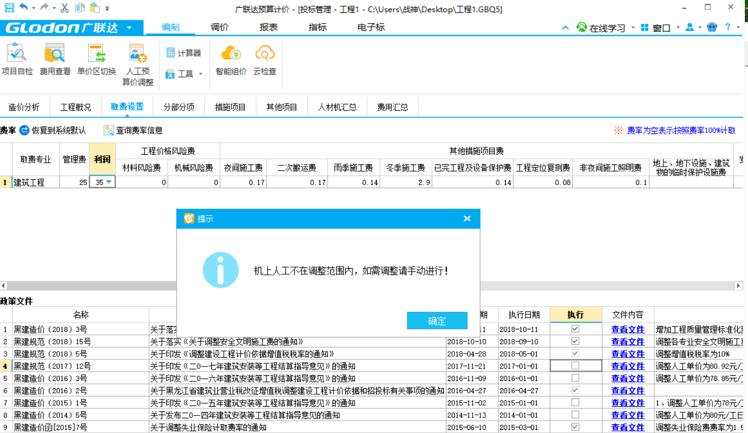The image size is (748, 433).
Task: Open 费用查看 cost viewer
Action: coord(55,60)
